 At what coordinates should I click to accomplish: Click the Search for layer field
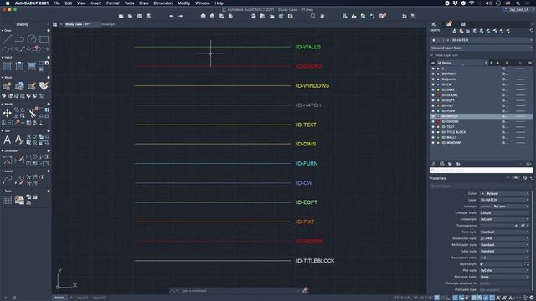481,170
